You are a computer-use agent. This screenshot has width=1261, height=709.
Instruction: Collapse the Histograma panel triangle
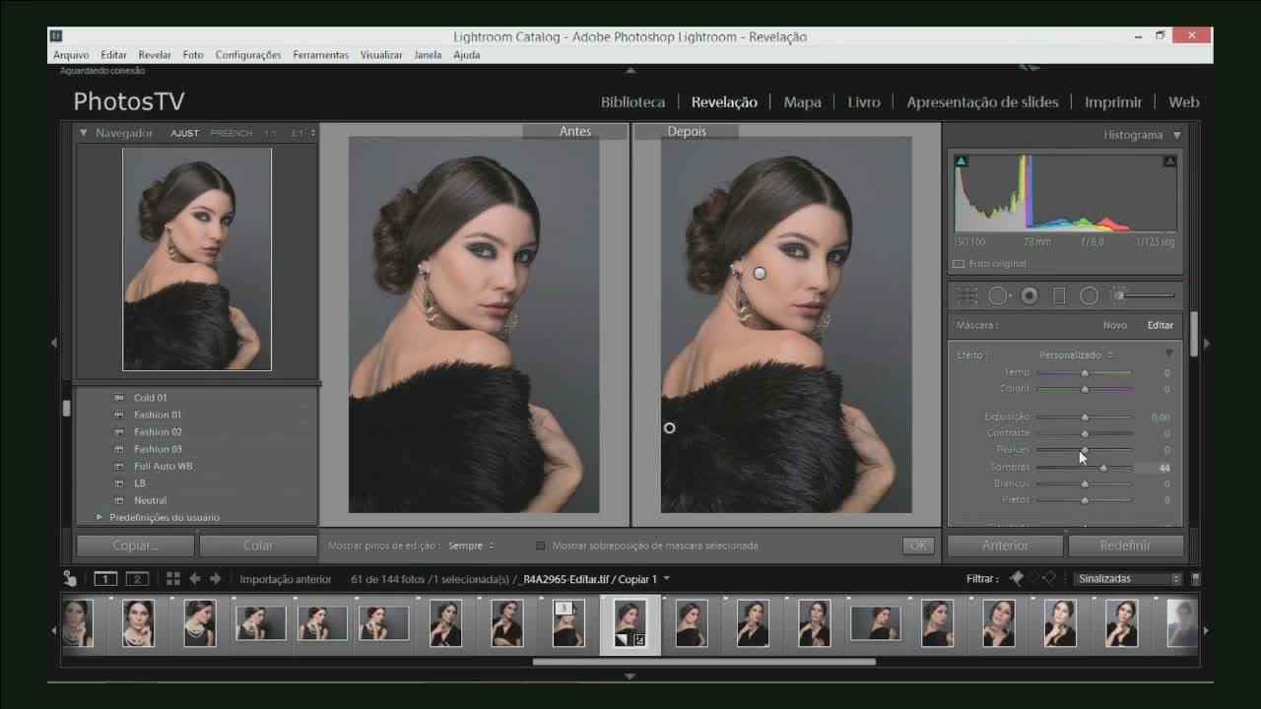1175,135
